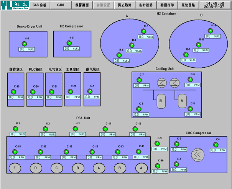Click the 系统登陆 login button
The width and height of the screenshot is (232, 189).
pyautogui.click(x=188, y=5)
